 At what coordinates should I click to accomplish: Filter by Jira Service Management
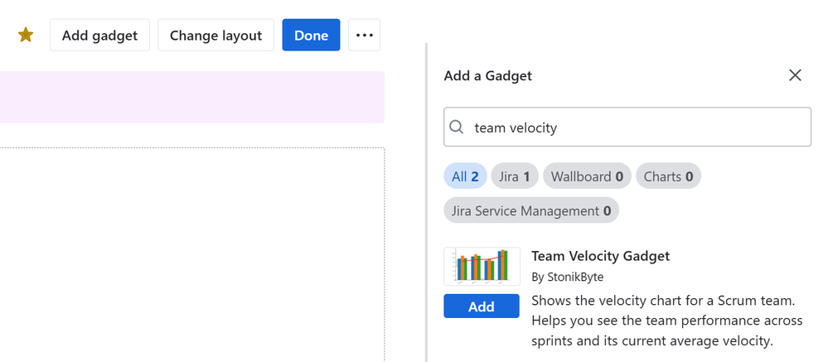point(531,211)
